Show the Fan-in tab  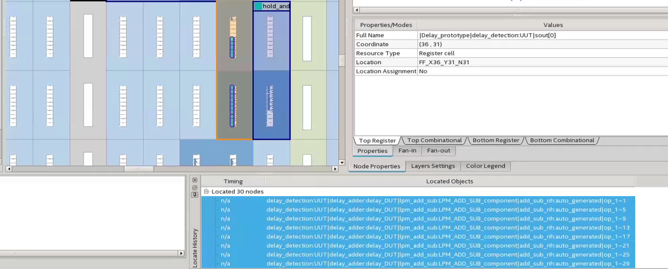pos(407,150)
